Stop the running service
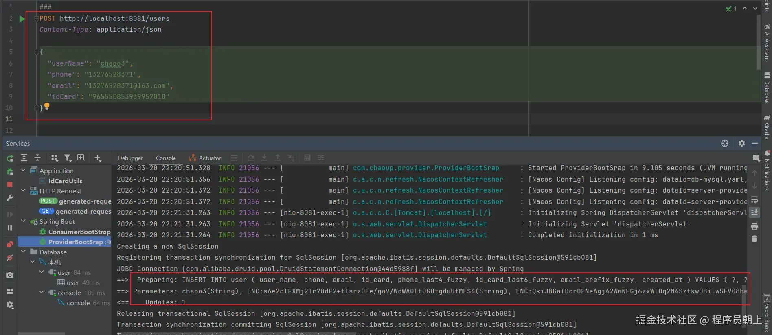 (x=10, y=184)
